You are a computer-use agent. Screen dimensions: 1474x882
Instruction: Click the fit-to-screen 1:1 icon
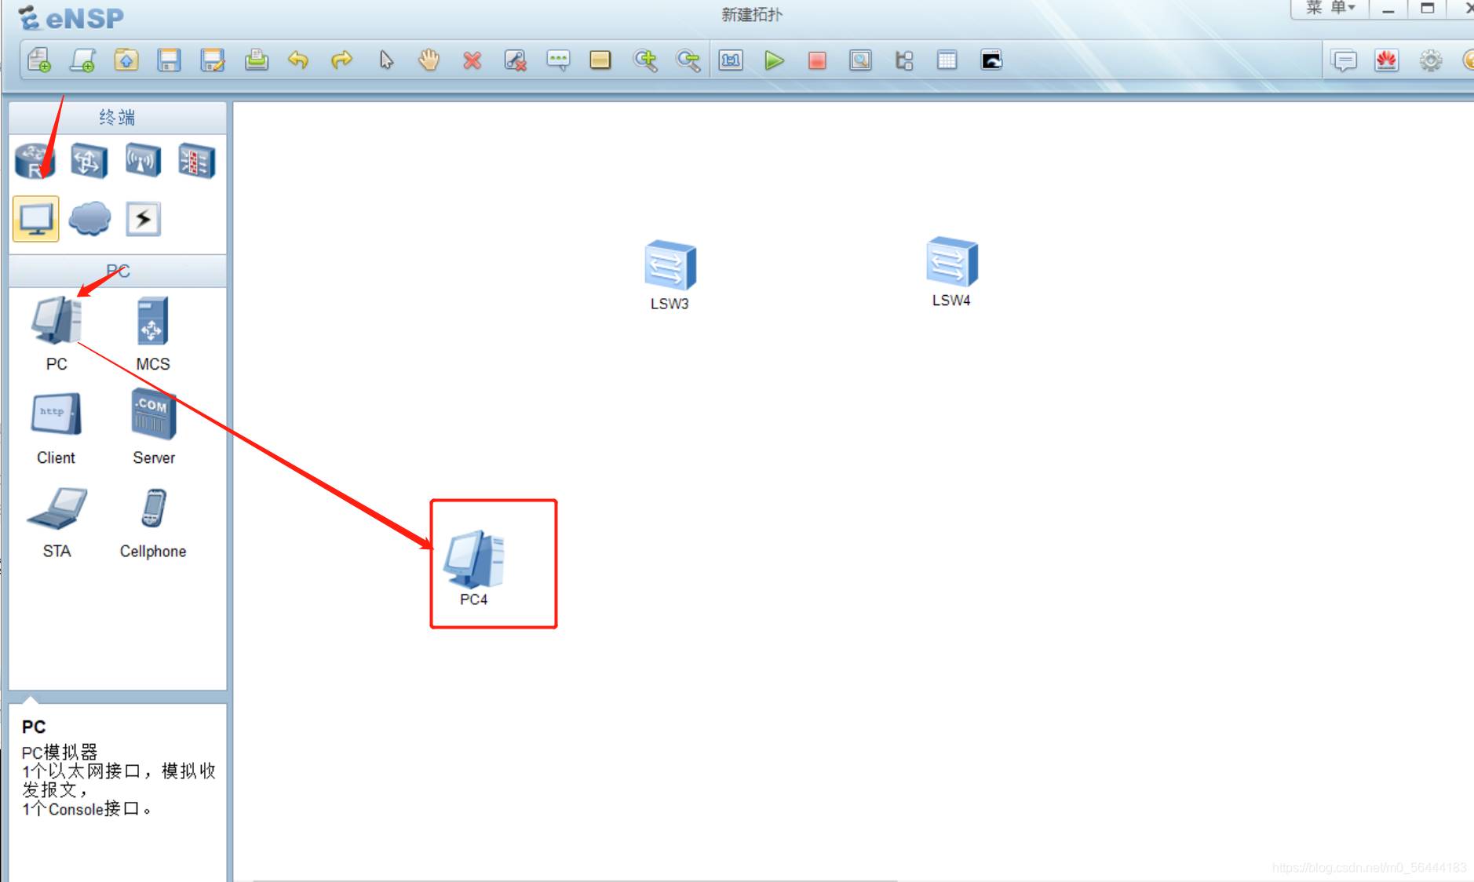click(x=731, y=60)
